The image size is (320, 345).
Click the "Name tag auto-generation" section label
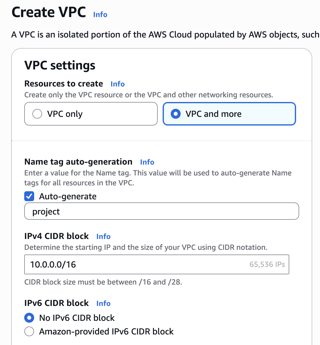[x=78, y=162]
